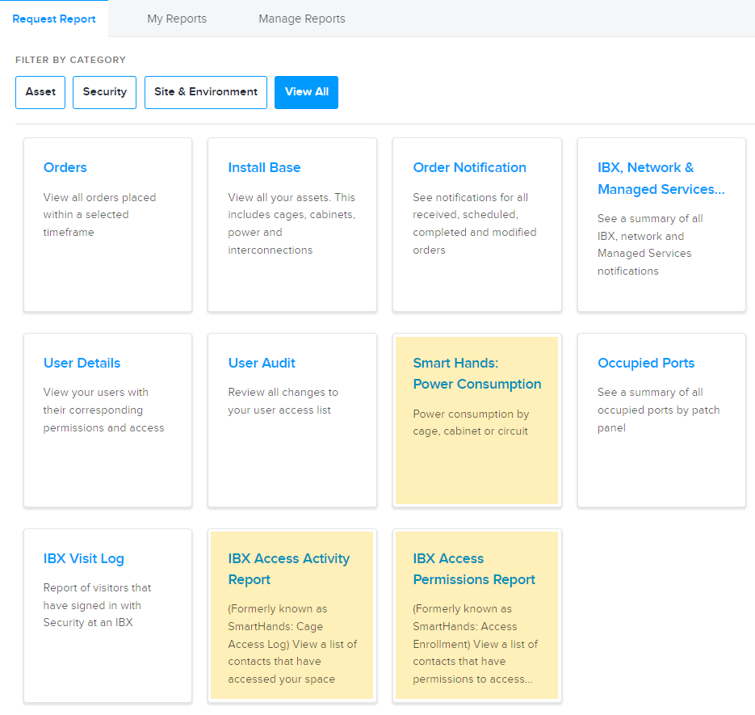The image size is (755, 715).
Task: Apply the Site & Environment filter
Action: 206,92
